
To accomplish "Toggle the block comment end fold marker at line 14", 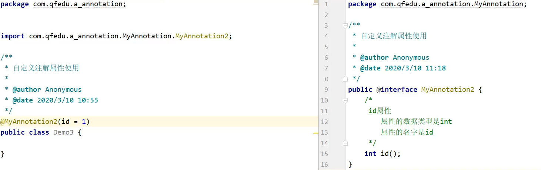I will pos(345,143).
